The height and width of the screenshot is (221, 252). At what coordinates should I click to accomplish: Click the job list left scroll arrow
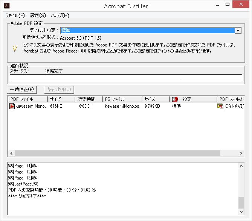click(x=11, y=153)
